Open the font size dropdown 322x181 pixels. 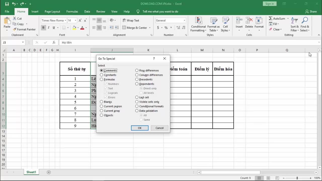coord(75,20)
